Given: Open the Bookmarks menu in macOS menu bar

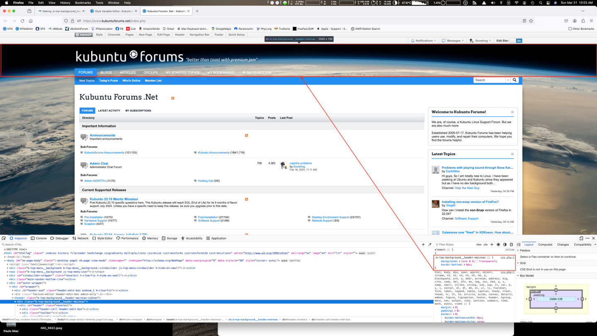Looking at the screenshot, I should 83,2.
